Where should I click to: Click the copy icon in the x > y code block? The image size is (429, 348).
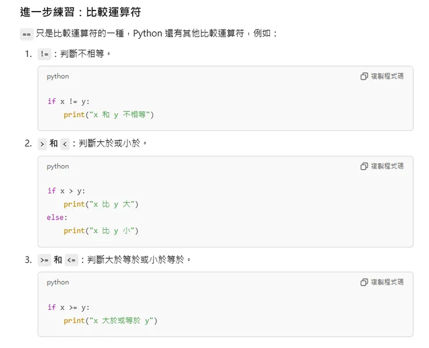coord(364,166)
